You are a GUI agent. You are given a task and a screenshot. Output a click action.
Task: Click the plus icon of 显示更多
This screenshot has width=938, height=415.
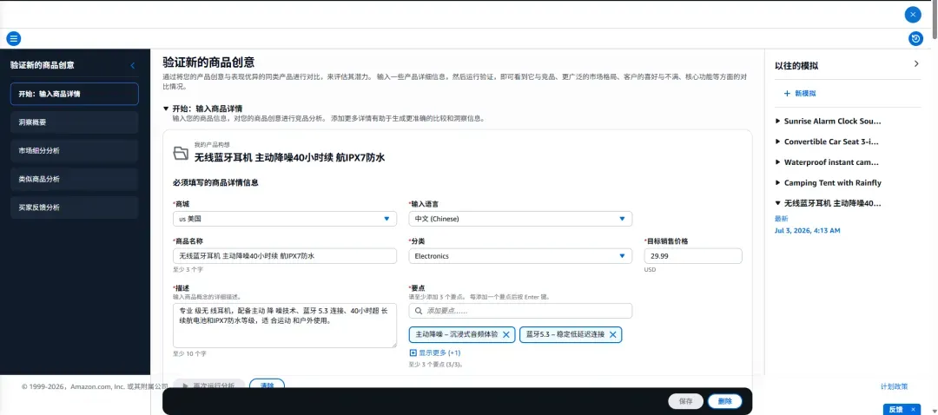(413, 352)
